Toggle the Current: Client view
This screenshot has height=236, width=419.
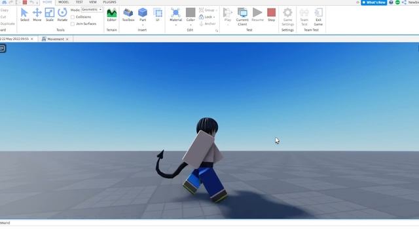[x=242, y=16]
